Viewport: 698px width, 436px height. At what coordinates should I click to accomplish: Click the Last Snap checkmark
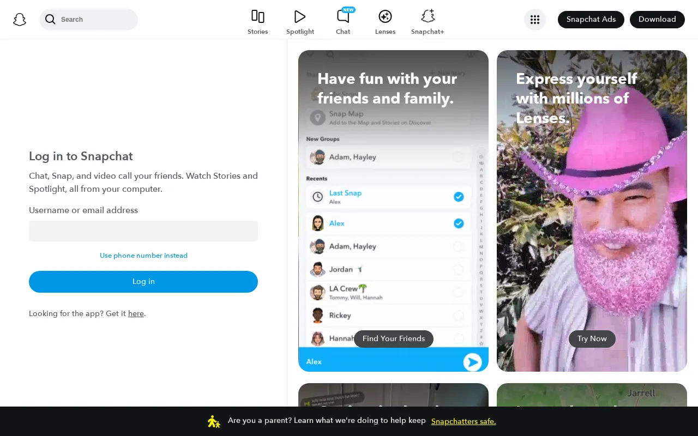(459, 197)
